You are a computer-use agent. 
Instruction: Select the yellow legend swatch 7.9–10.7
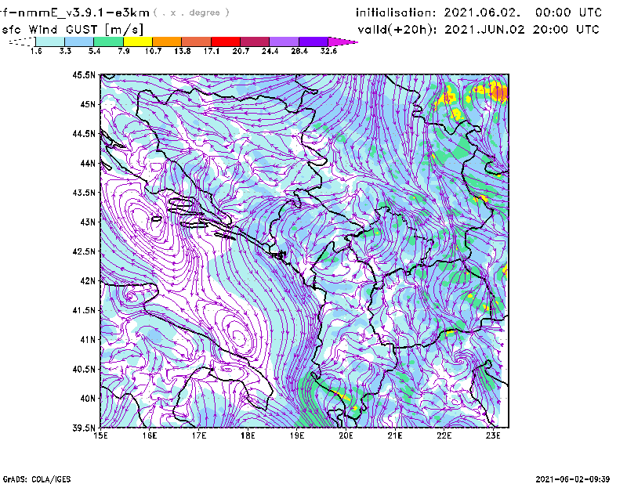point(138,42)
